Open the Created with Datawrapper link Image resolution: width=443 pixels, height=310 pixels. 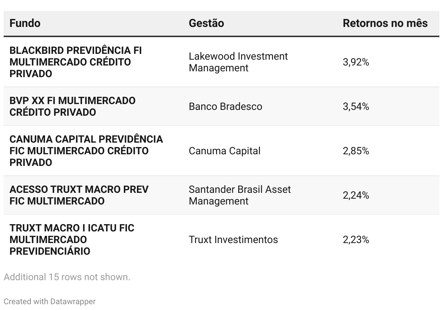(50, 301)
